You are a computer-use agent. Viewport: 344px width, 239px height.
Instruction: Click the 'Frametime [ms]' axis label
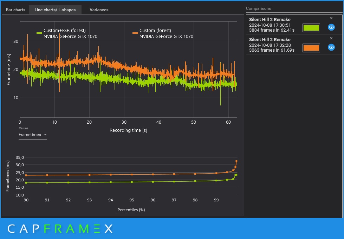9,70
